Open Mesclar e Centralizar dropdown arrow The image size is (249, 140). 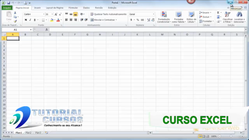click(x=116, y=20)
